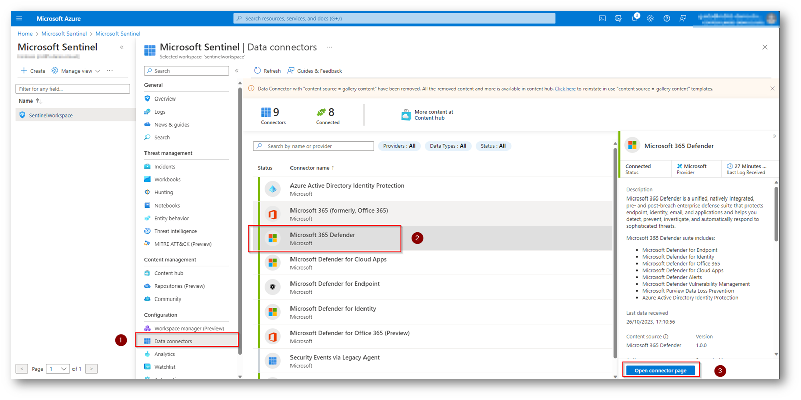Collapse the Sentinel navigation menu
Screen dimensions: 801x400
click(237, 71)
